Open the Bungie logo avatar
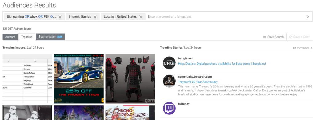Image resolution: width=315 pixels, height=120 pixels. pos(169,63)
